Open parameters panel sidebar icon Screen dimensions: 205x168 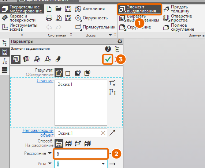(5, 52)
